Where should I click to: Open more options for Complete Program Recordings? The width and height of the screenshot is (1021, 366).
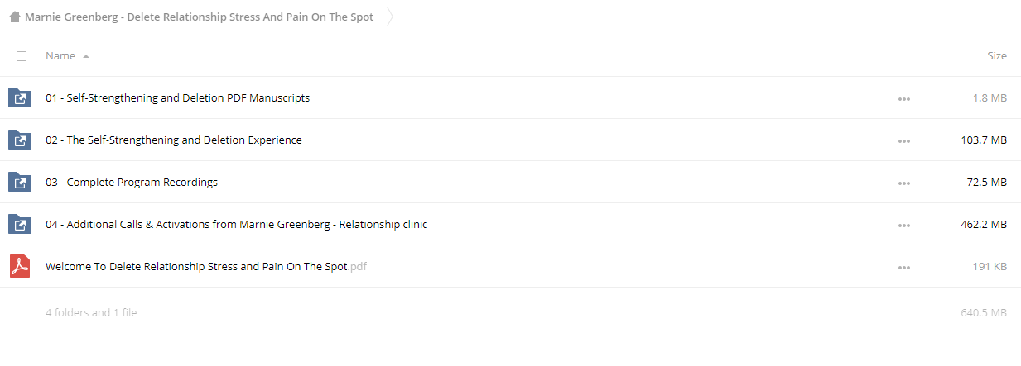[x=904, y=183]
